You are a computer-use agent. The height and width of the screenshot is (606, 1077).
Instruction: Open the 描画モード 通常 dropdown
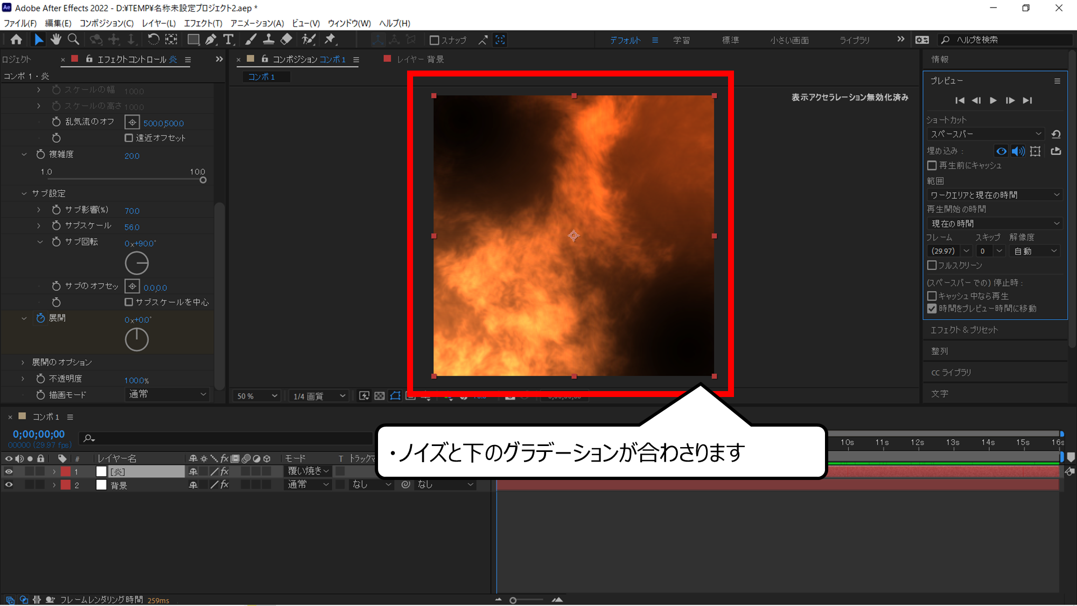tap(167, 394)
